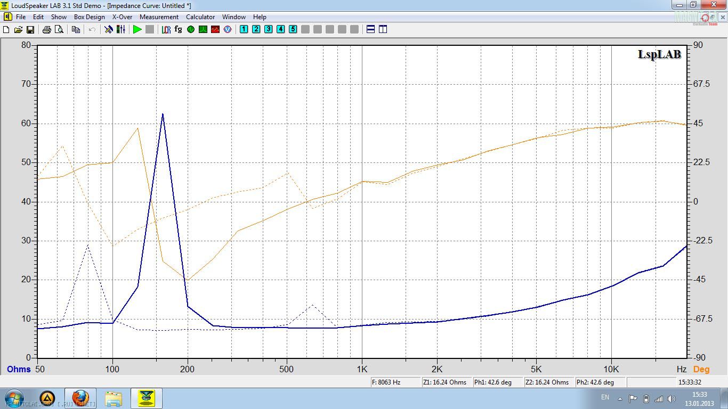Click the blue impedance peak near 160 Hz
The image size is (728, 409).
pos(163,114)
